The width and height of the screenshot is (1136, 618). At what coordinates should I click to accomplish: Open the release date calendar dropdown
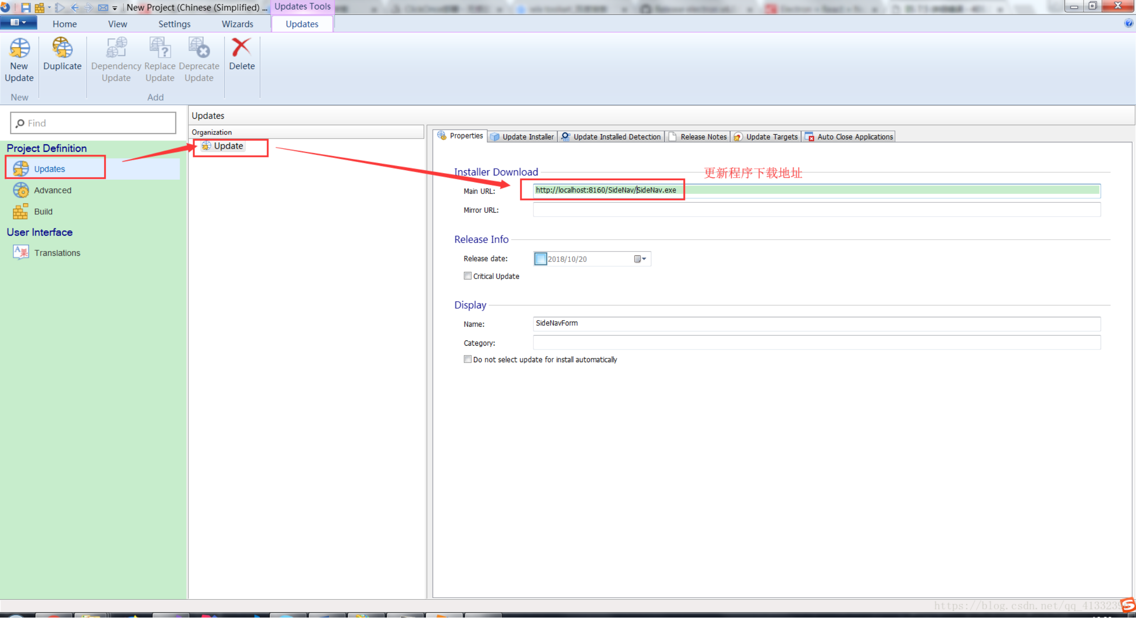640,259
